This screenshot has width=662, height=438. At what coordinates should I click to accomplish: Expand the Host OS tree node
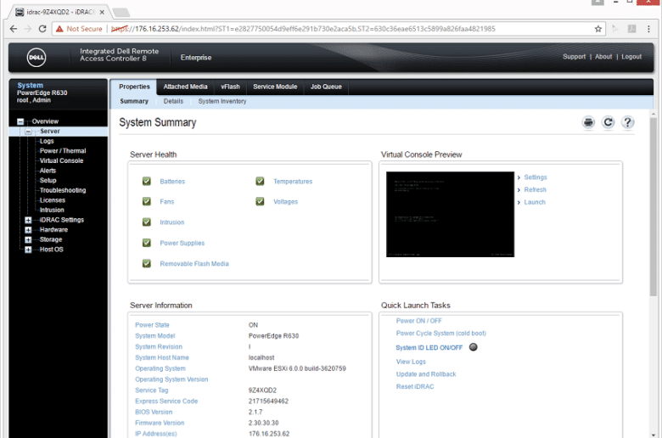(28, 250)
